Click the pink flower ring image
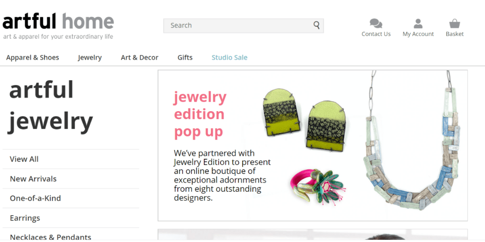This screenshot has width=485, height=242. click(317, 186)
